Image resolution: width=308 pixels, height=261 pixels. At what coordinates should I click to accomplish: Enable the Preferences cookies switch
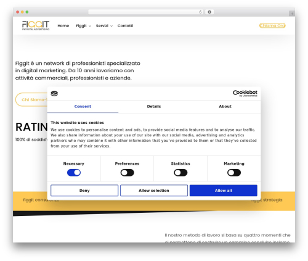(127, 173)
